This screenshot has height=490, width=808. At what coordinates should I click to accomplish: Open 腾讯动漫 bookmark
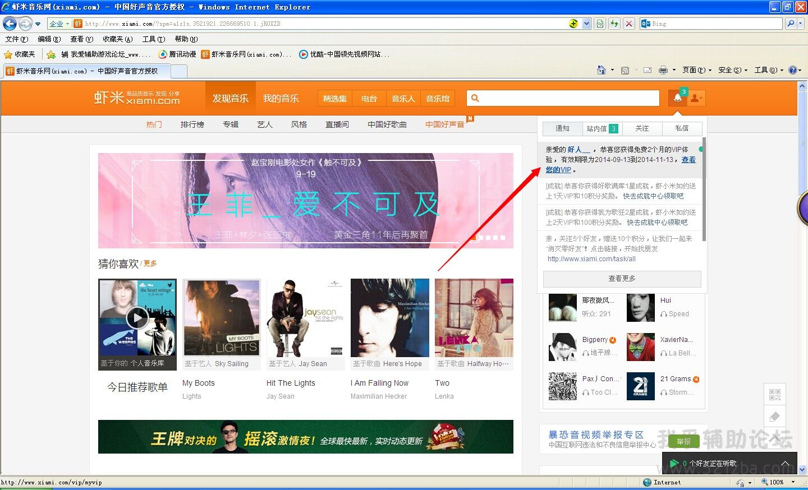(x=177, y=54)
